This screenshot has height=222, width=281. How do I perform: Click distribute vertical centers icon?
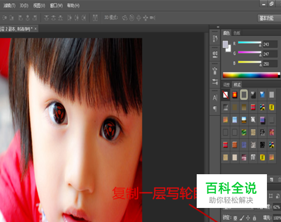coord(53,18)
